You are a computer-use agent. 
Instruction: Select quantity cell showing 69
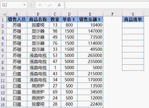(55, 92)
